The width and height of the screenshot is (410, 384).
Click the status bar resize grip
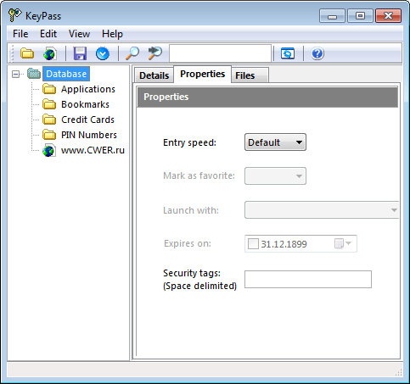pos(399,372)
